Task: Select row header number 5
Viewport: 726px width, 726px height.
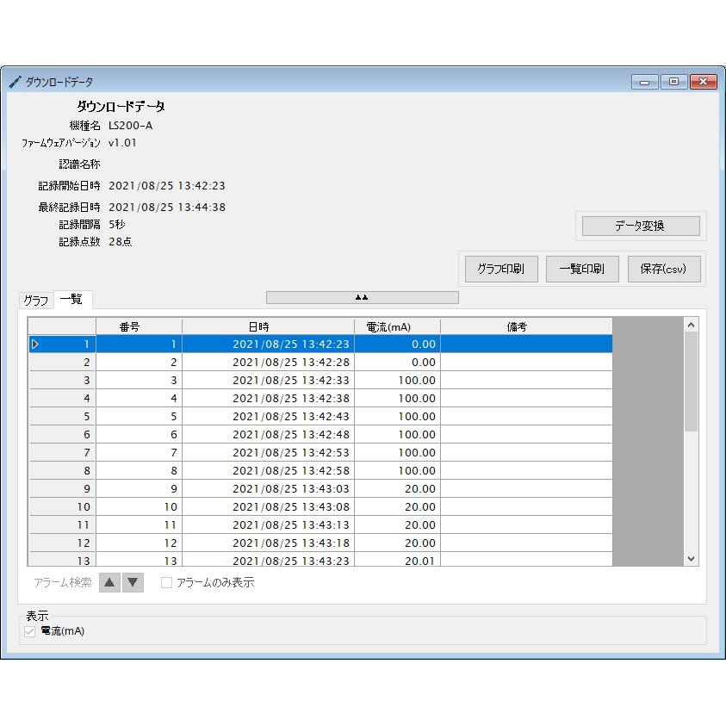Action: tap(63, 416)
